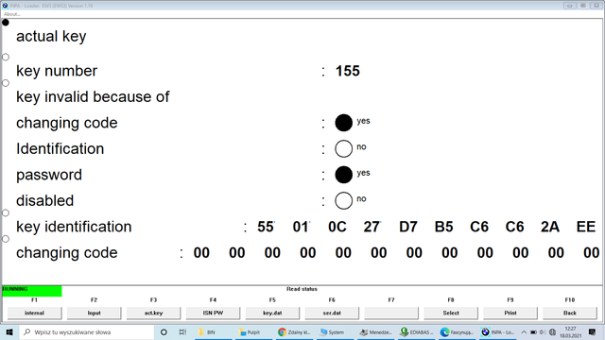
Task: Click the changing code yes indicator
Action: click(x=343, y=123)
